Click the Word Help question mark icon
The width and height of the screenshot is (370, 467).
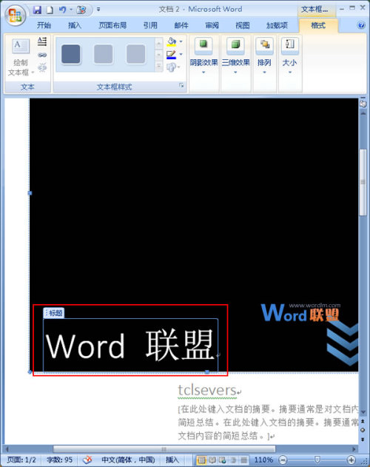[x=361, y=25]
